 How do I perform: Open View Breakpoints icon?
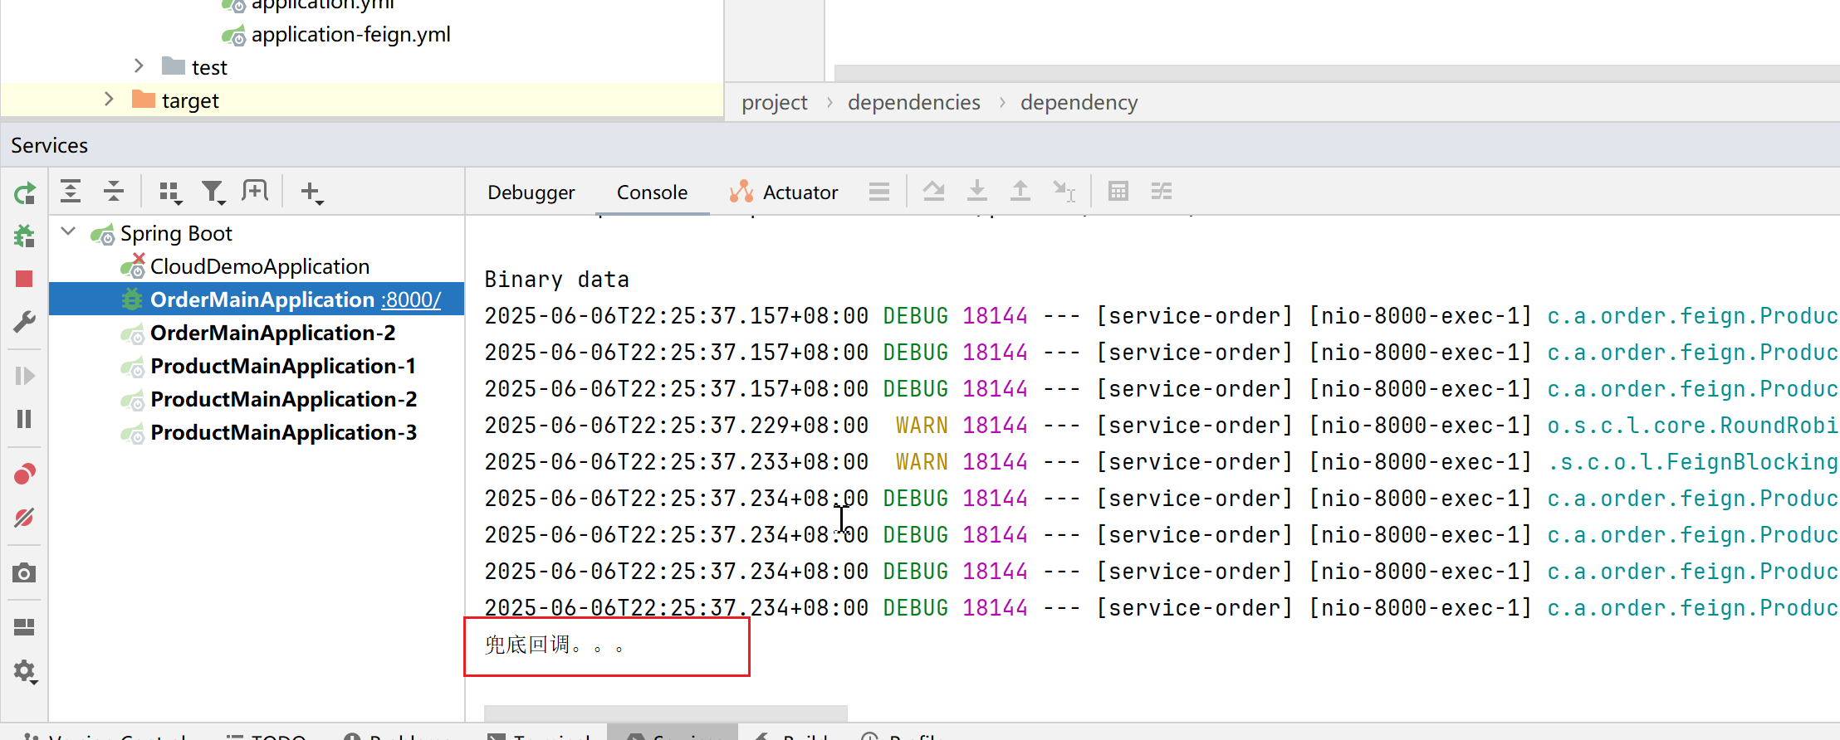click(x=24, y=474)
